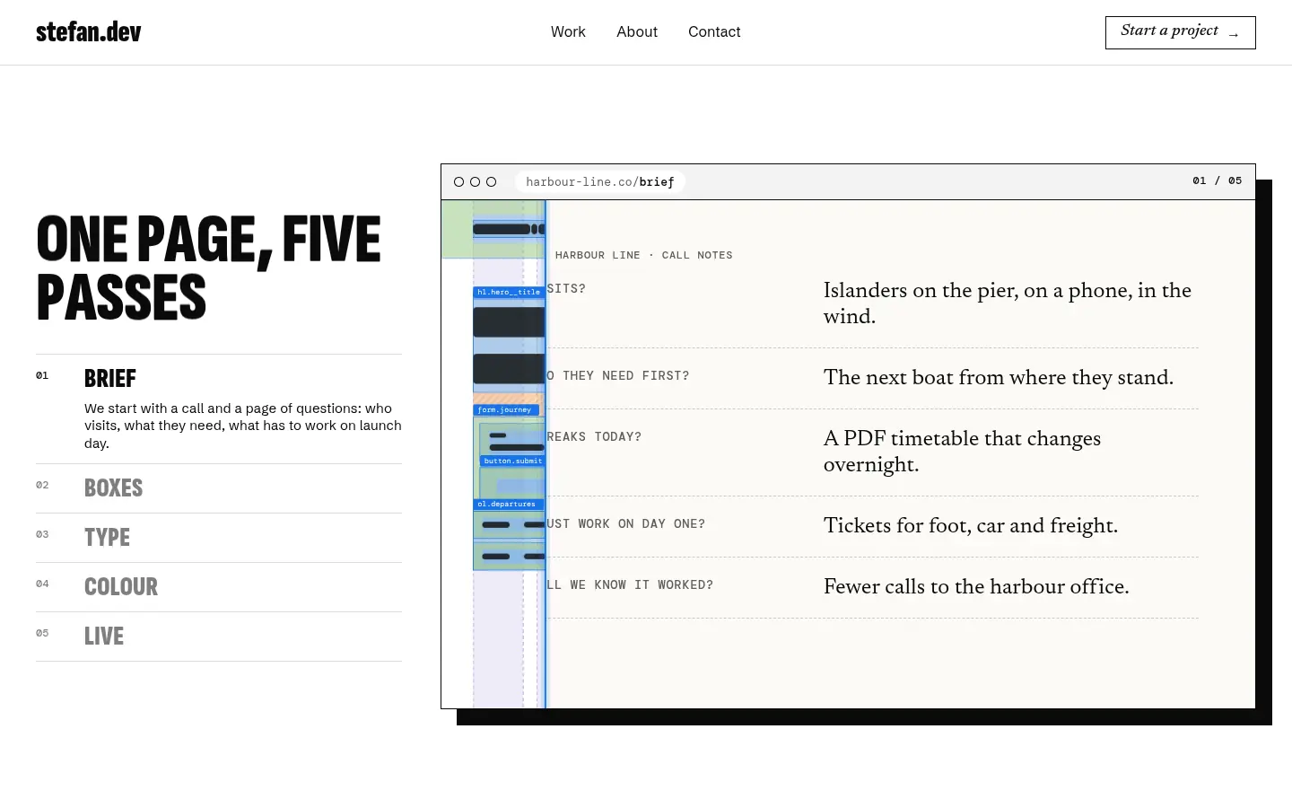The width and height of the screenshot is (1292, 808).
Task: Open the Work page from navigation
Action: [568, 32]
